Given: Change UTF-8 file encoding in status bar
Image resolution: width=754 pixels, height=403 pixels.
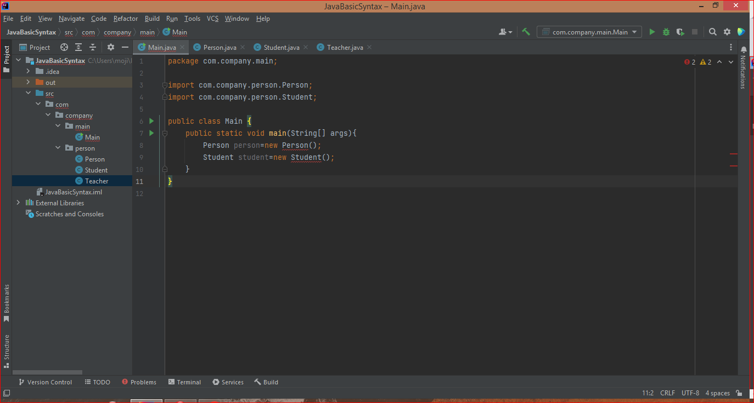Looking at the screenshot, I should (690, 393).
